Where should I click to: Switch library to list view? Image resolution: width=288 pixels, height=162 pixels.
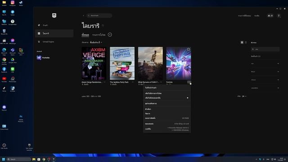pyautogui.click(x=246, y=42)
